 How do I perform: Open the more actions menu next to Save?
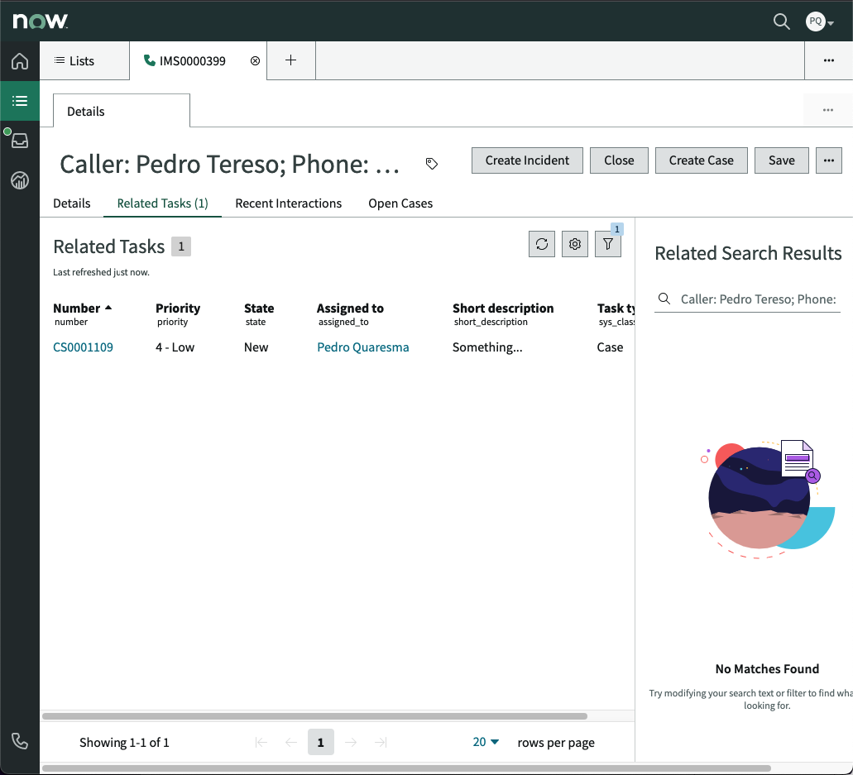pos(828,160)
